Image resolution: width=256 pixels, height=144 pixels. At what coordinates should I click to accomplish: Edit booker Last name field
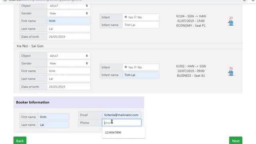[x=54, y=125]
